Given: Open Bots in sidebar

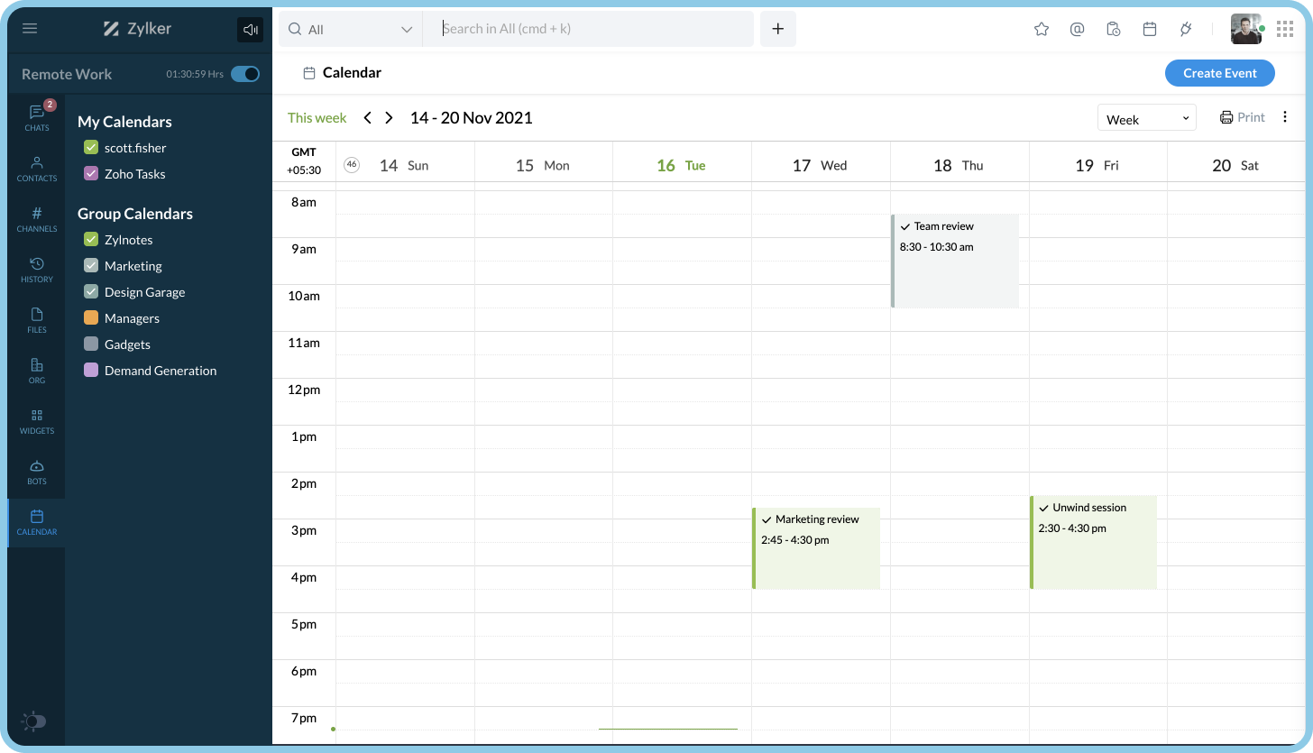Looking at the screenshot, I should pyautogui.click(x=37, y=472).
